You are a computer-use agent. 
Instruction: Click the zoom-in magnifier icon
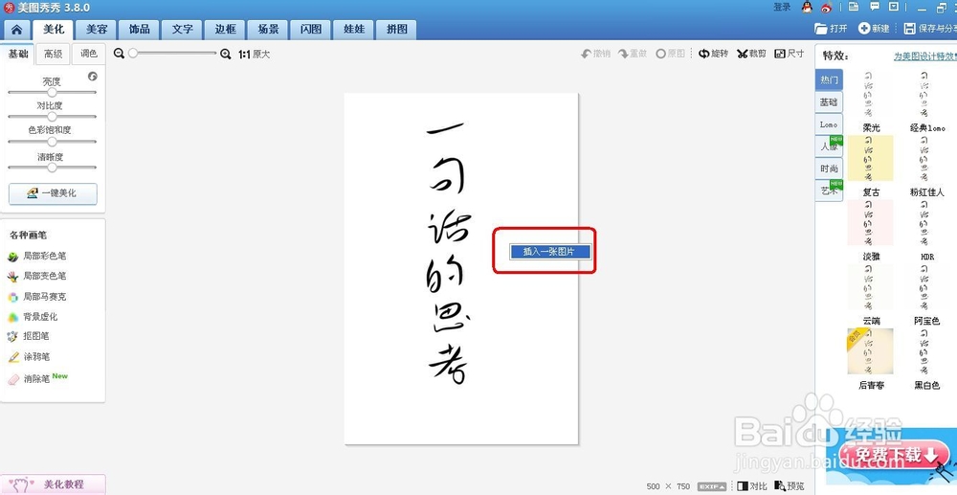tap(226, 54)
